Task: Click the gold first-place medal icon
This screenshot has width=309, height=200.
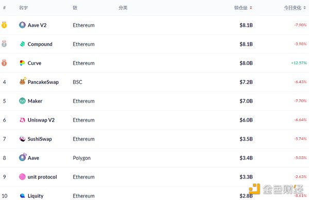Action: click(4, 25)
